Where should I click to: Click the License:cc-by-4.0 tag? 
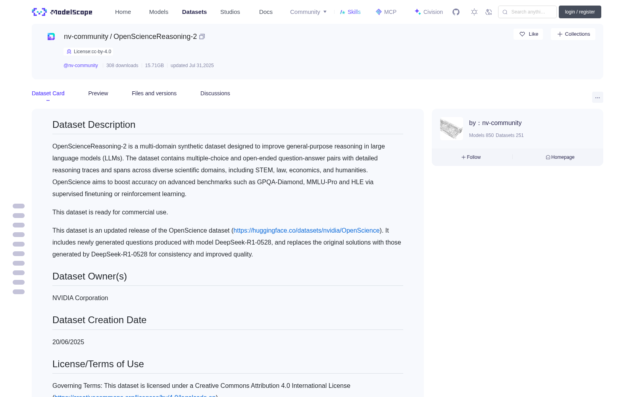coord(89,52)
